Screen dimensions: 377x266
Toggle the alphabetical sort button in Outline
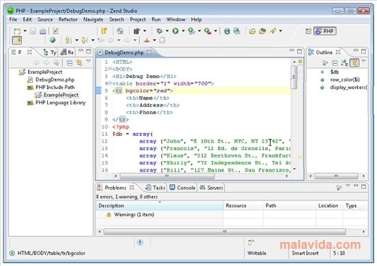click(345, 63)
